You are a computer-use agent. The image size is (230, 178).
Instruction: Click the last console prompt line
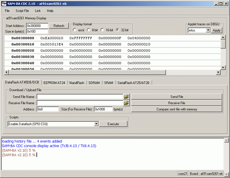(x=19, y=155)
